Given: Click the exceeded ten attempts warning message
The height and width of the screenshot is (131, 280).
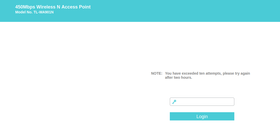Looking at the screenshot, I should point(207,75).
